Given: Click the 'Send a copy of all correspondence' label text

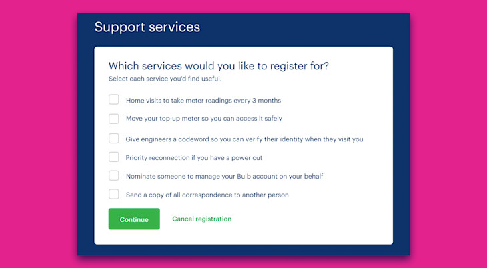Looking at the screenshot, I should (207, 195).
